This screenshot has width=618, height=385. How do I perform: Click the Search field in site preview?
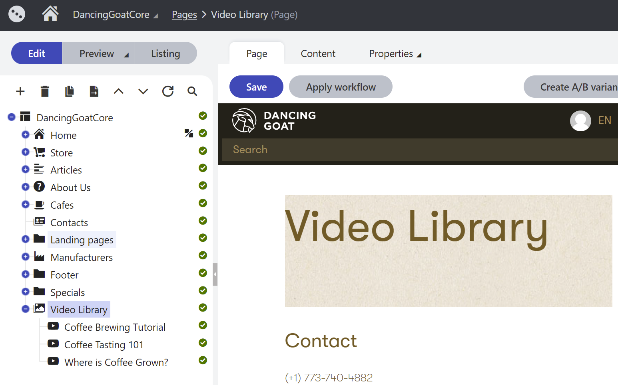(420, 150)
